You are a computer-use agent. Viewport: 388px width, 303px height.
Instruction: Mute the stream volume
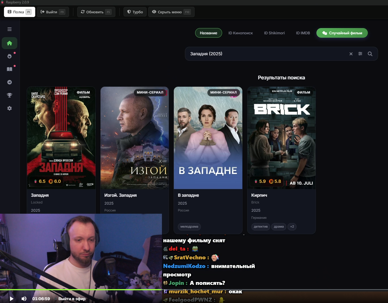point(24,299)
